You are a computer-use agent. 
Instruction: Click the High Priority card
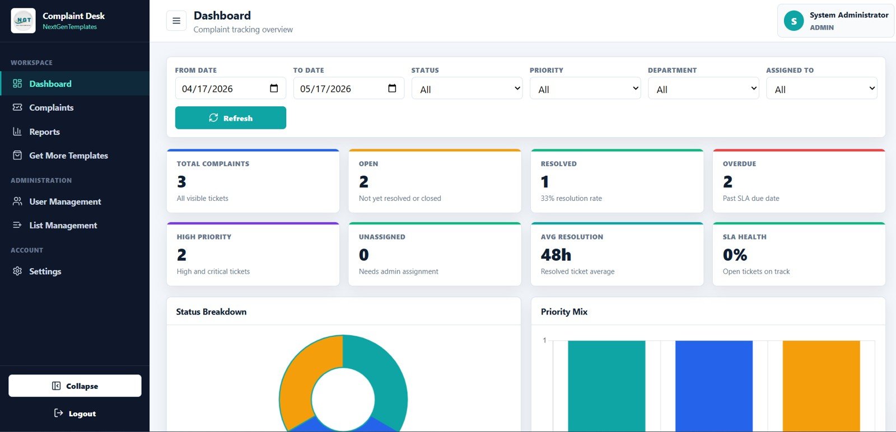(253, 254)
